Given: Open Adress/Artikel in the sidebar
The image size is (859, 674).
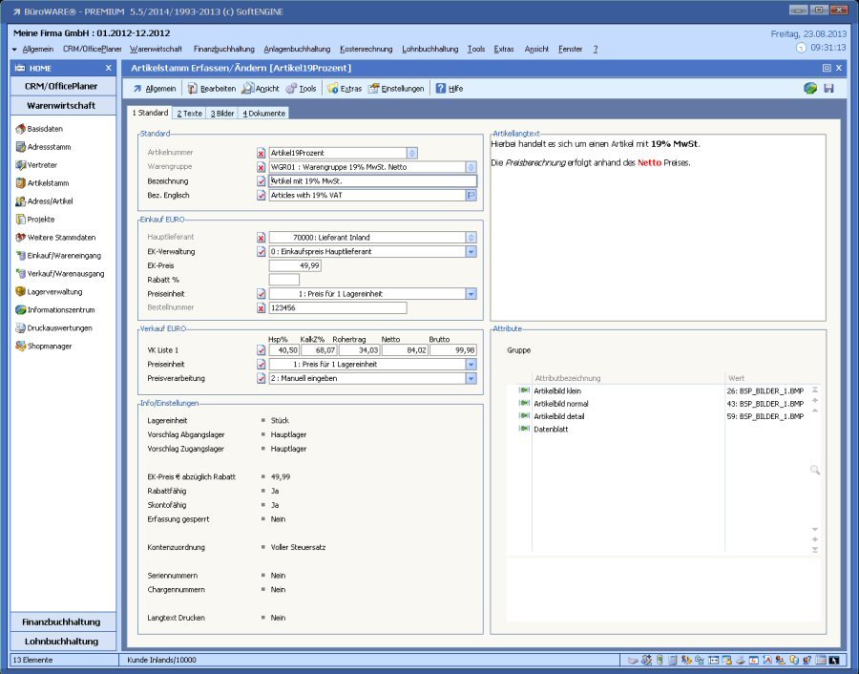Looking at the screenshot, I should [x=44, y=201].
